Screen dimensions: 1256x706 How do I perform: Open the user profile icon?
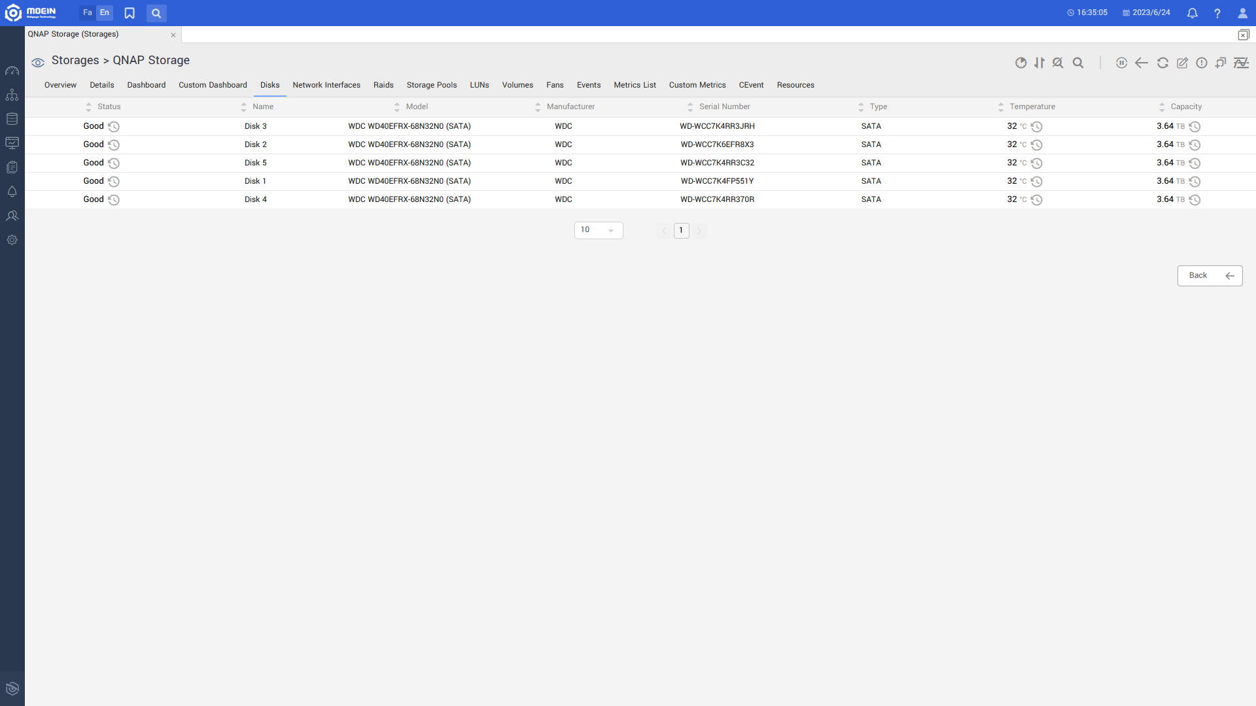point(1242,13)
